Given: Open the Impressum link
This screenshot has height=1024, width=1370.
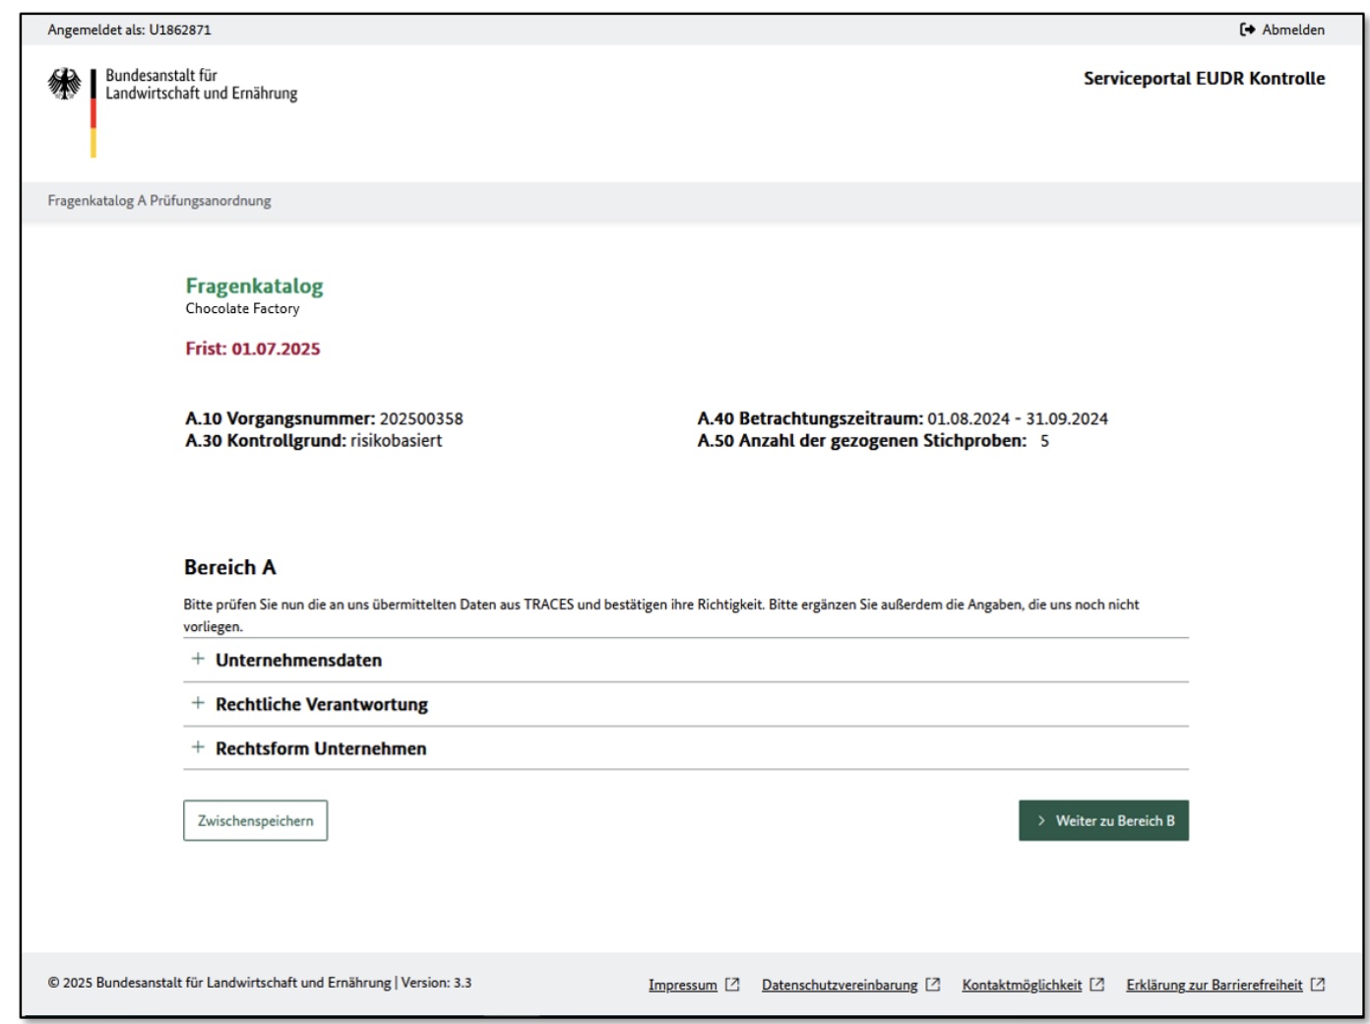Looking at the screenshot, I should click(683, 985).
